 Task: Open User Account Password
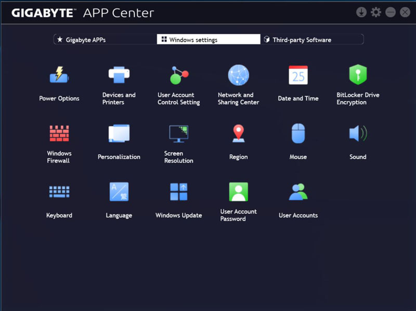[x=238, y=192]
